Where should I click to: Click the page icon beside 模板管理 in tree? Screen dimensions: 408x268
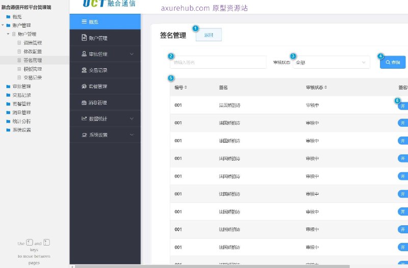[x=19, y=69]
